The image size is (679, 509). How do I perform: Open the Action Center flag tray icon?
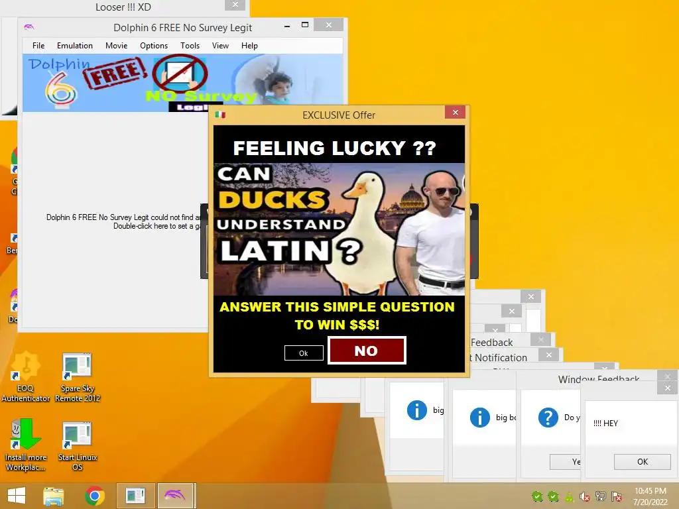(x=617, y=496)
